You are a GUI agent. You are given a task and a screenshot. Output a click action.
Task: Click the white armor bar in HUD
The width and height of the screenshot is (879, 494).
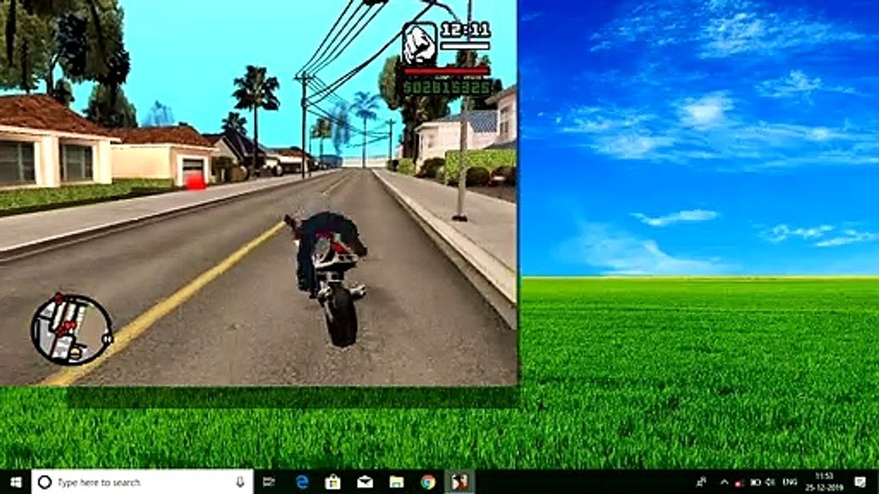coord(465,47)
